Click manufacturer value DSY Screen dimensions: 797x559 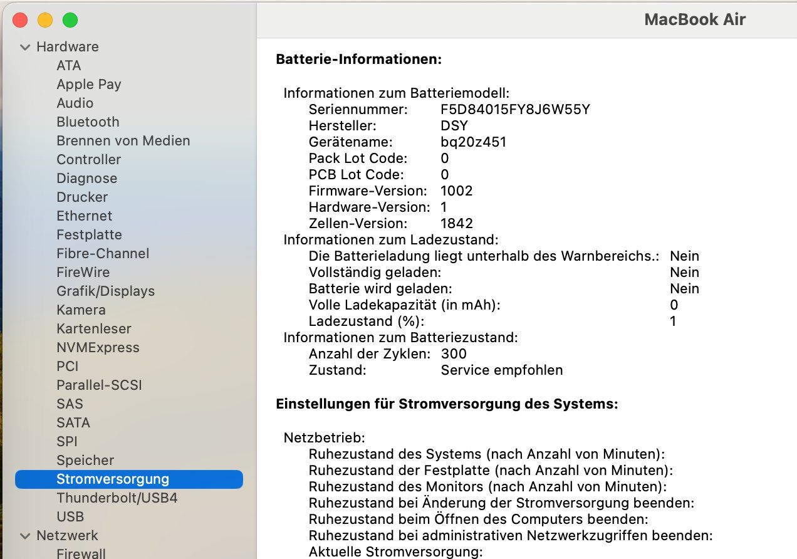pyautogui.click(x=454, y=126)
